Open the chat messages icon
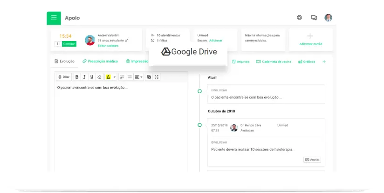This screenshot has height=193, width=384. (314, 18)
